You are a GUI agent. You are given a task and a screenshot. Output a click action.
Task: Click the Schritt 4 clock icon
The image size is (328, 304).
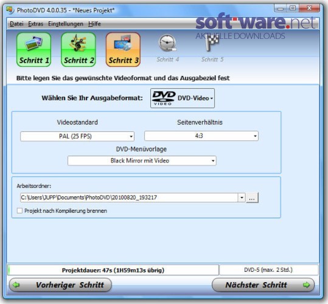(x=167, y=43)
